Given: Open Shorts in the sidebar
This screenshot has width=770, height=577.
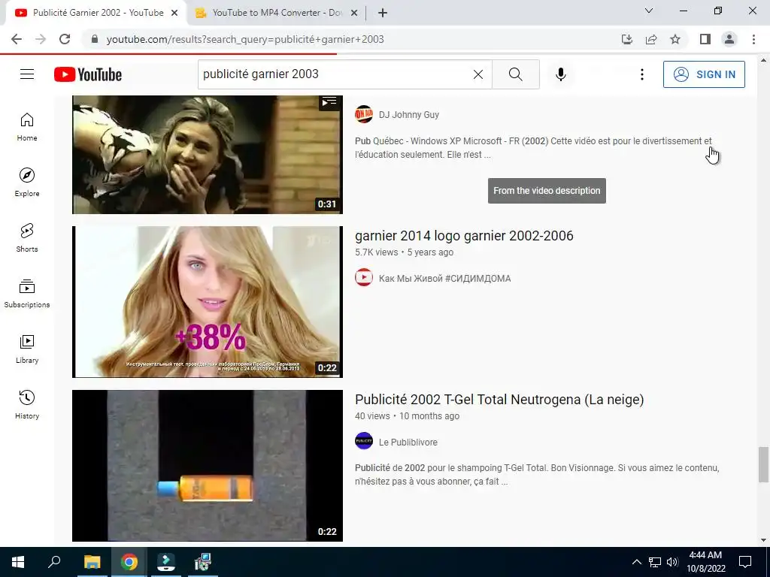Looking at the screenshot, I should pos(27,238).
